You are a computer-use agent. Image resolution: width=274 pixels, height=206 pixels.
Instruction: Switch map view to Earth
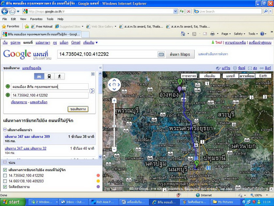point(263,76)
